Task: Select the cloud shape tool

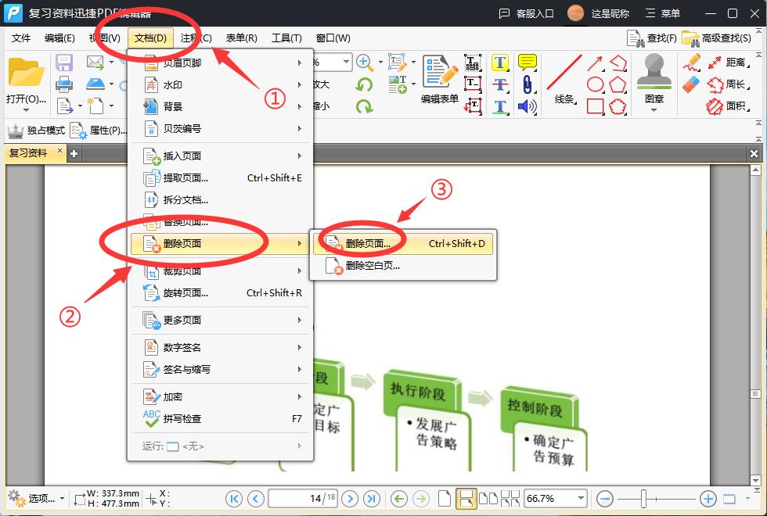Action: pos(618,106)
